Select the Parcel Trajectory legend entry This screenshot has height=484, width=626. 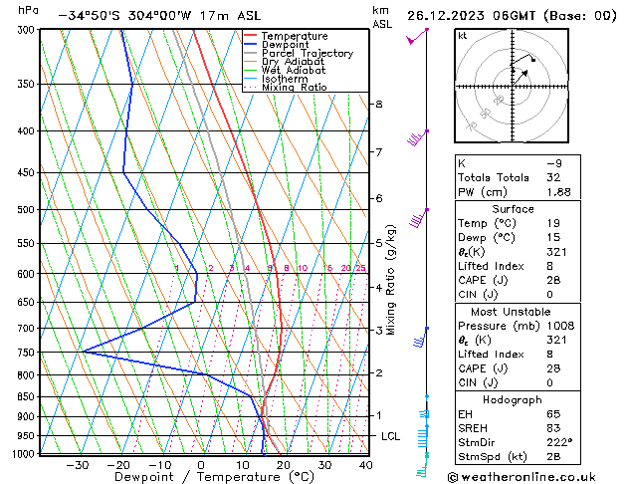click(x=308, y=53)
